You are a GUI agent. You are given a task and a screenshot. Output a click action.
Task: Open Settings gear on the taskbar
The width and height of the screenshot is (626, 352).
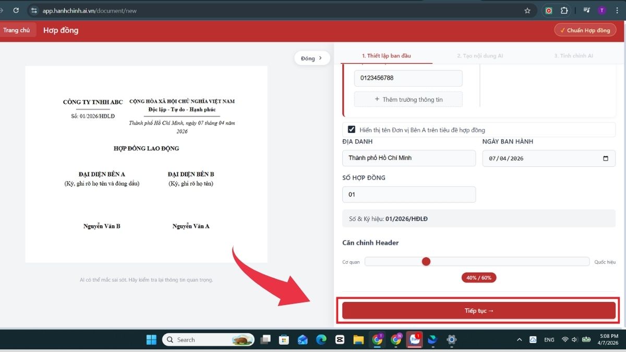pos(451,339)
